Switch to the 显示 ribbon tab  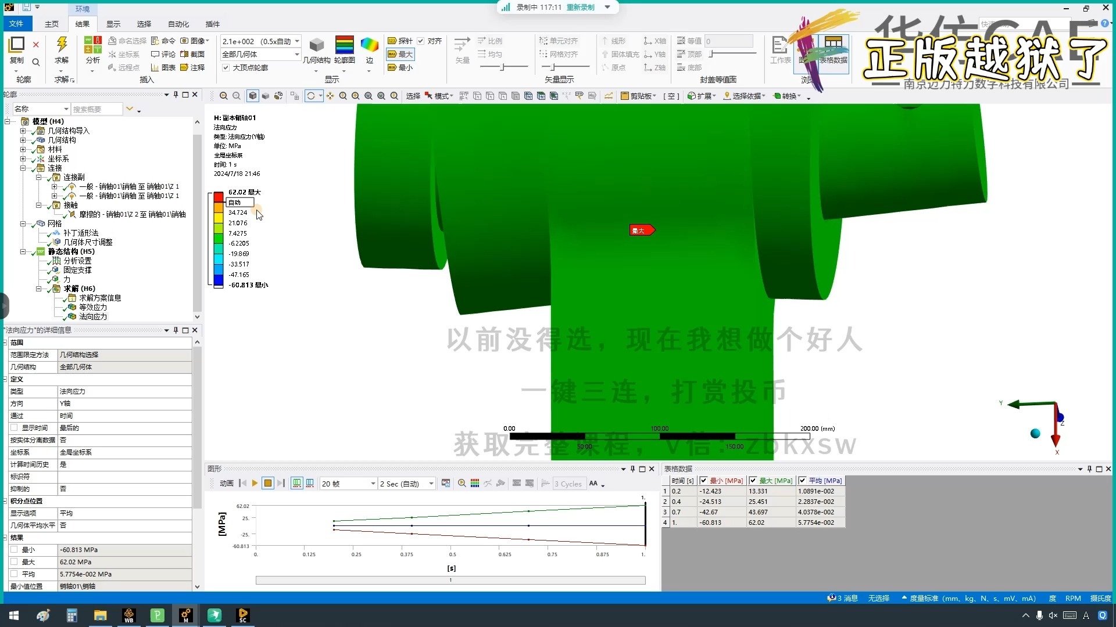[113, 24]
